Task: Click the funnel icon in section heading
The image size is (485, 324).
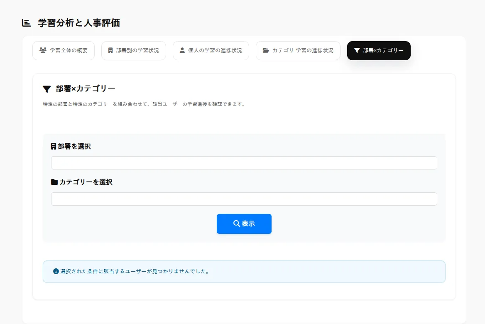Action: click(x=47, y=89)
